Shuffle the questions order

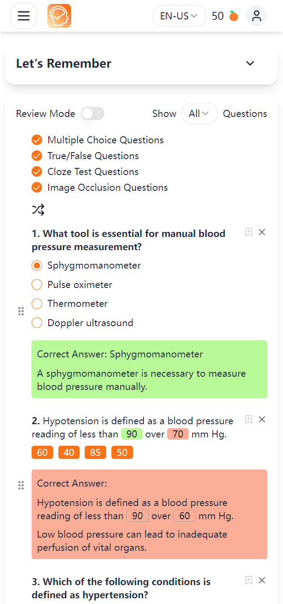click(38, 210)
